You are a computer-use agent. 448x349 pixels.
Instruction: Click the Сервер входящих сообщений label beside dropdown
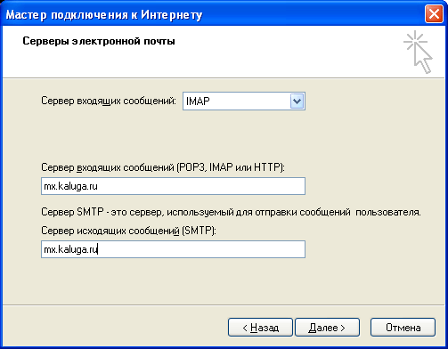tap(109, 101)
